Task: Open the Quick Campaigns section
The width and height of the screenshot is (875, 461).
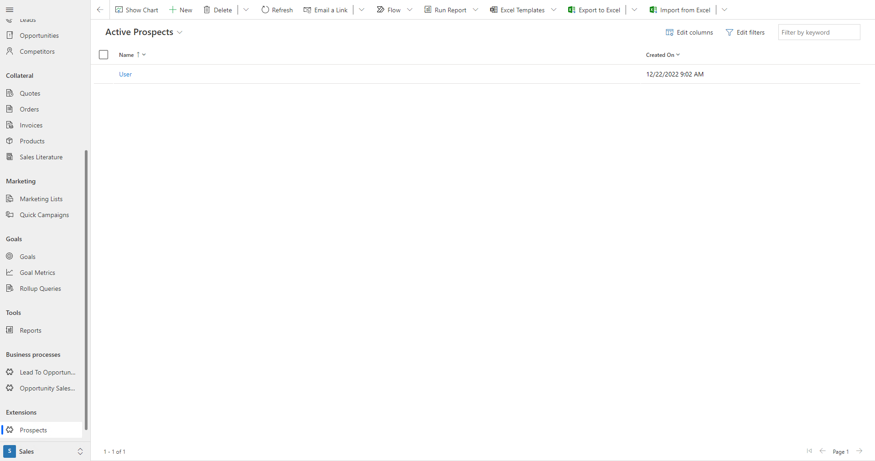Action: 44,214
